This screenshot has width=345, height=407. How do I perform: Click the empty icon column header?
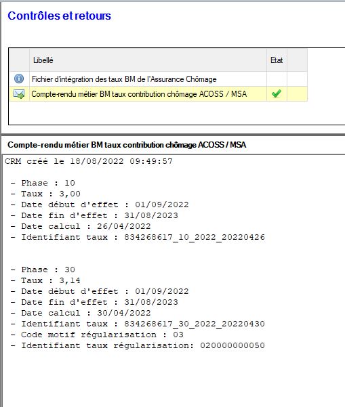pyautogui.click(x=20, y=60)
